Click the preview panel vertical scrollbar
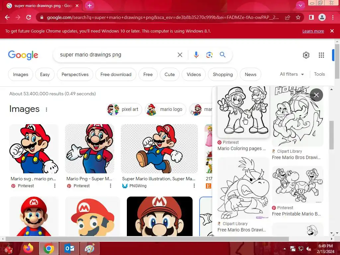The width and height of the screenshot is (340, 255). 332,135
